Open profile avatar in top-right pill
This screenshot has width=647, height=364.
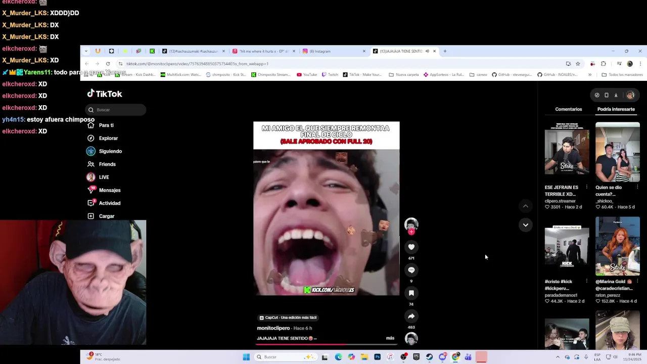(x=630, y=95)
